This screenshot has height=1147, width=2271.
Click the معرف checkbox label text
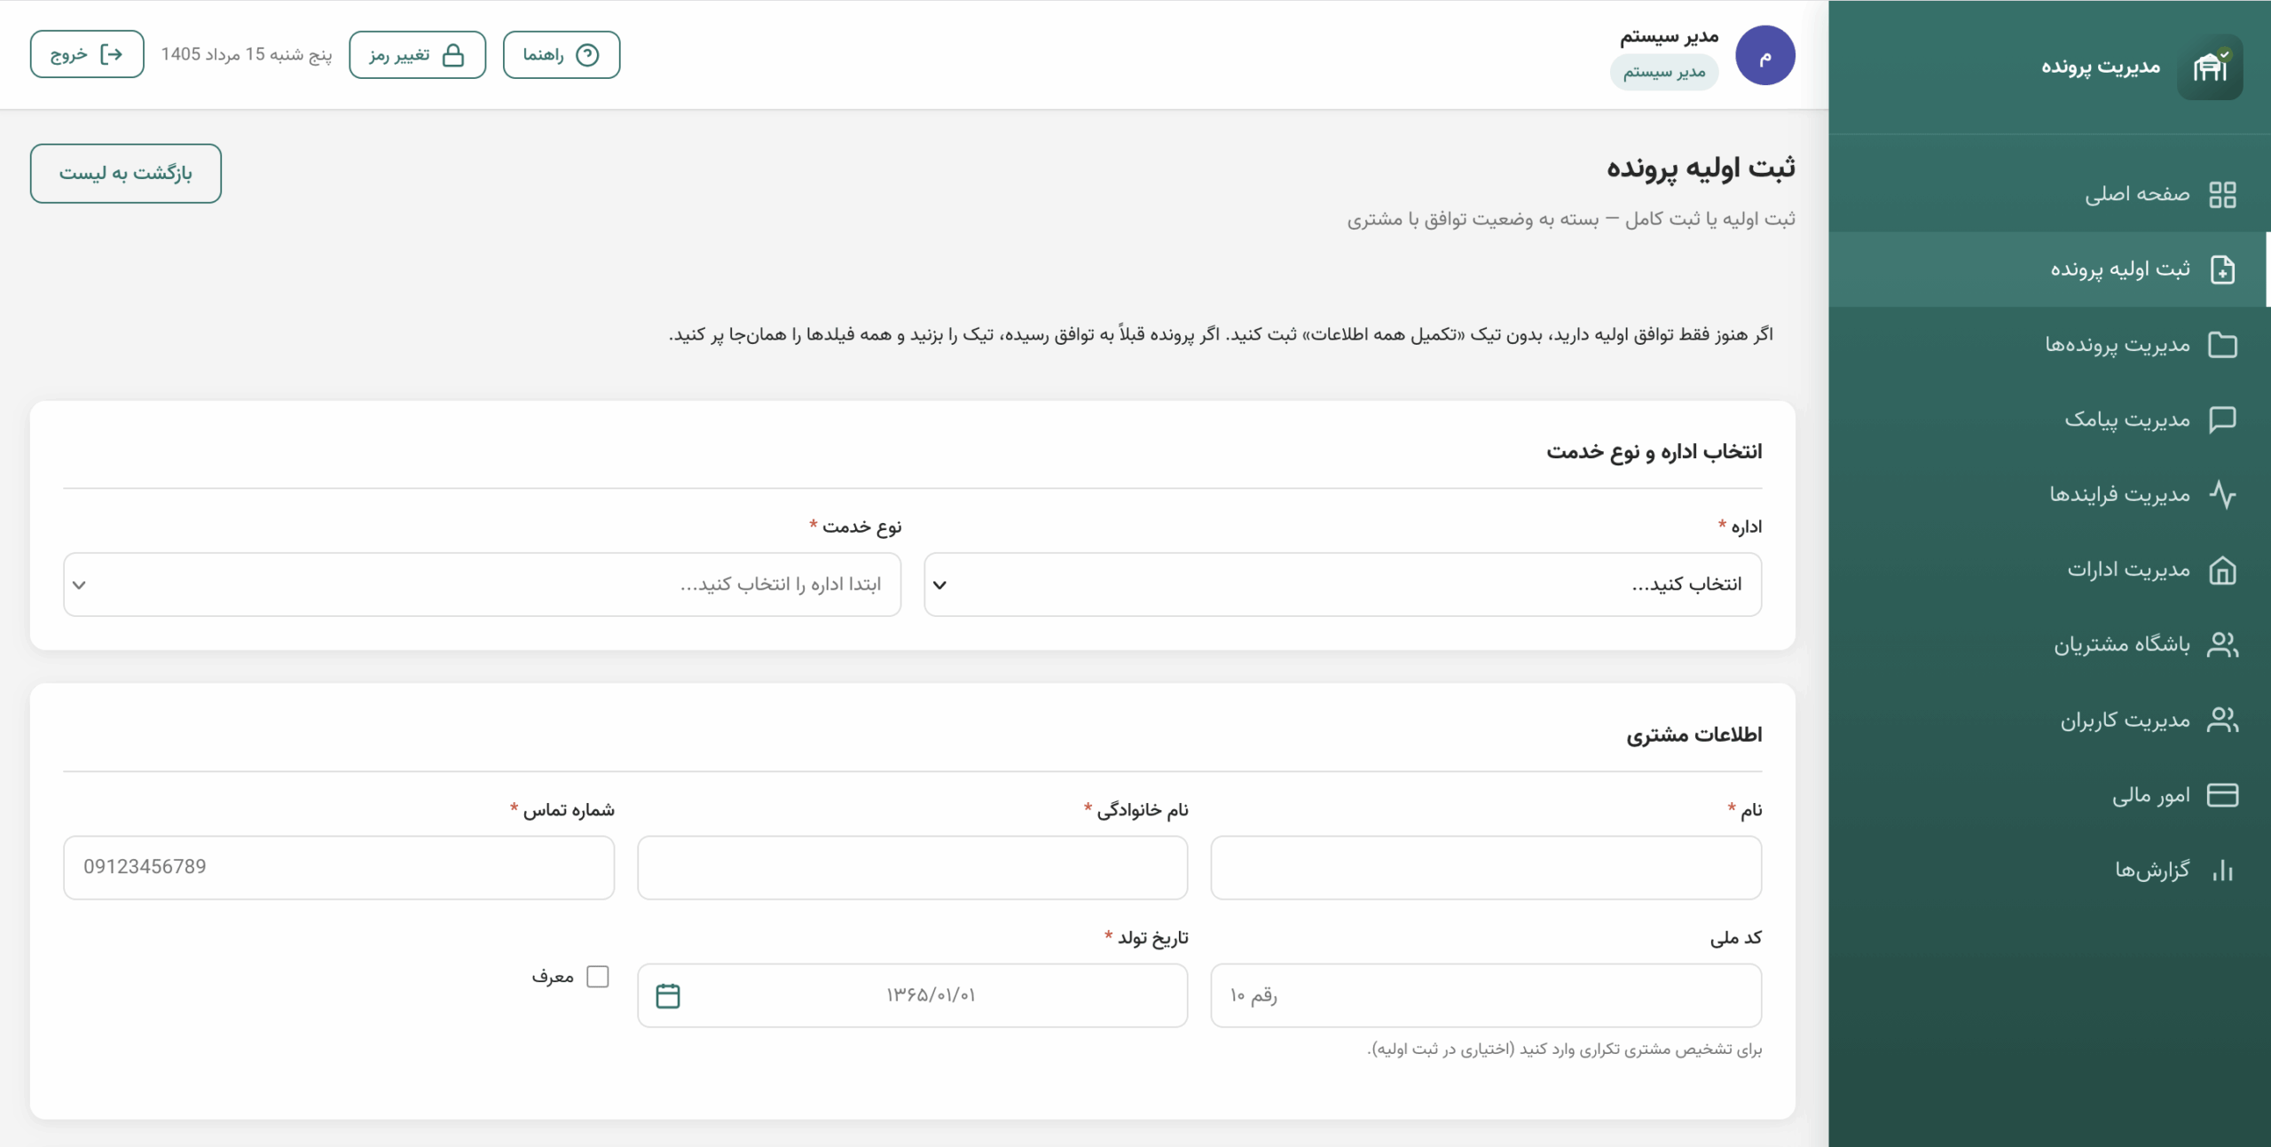(x=553, y=977)
